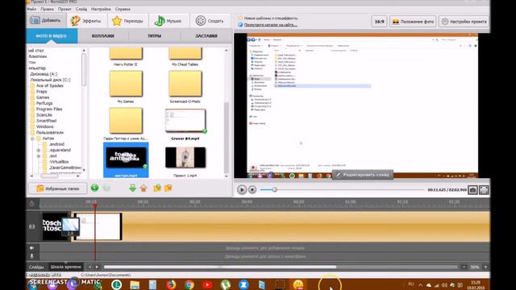Follow the catalog on site link

[x=271, y=25]
